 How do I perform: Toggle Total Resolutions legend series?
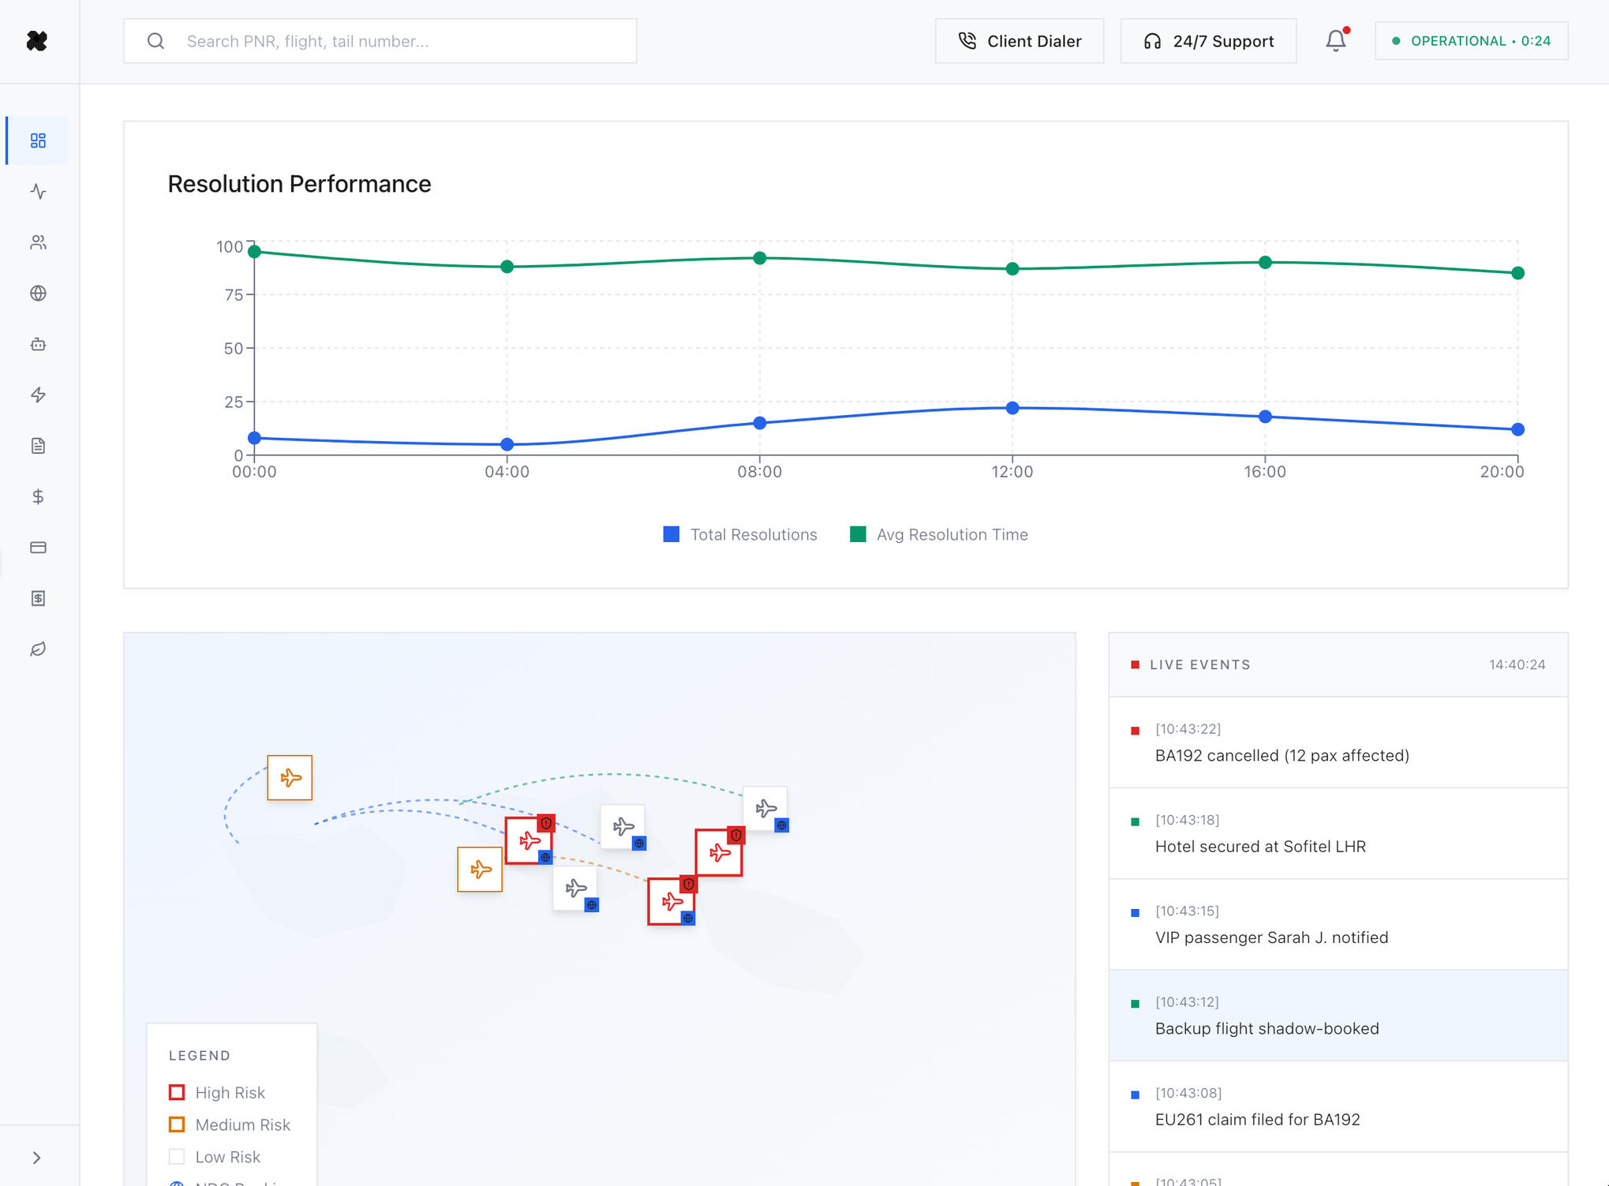point(740,534)
